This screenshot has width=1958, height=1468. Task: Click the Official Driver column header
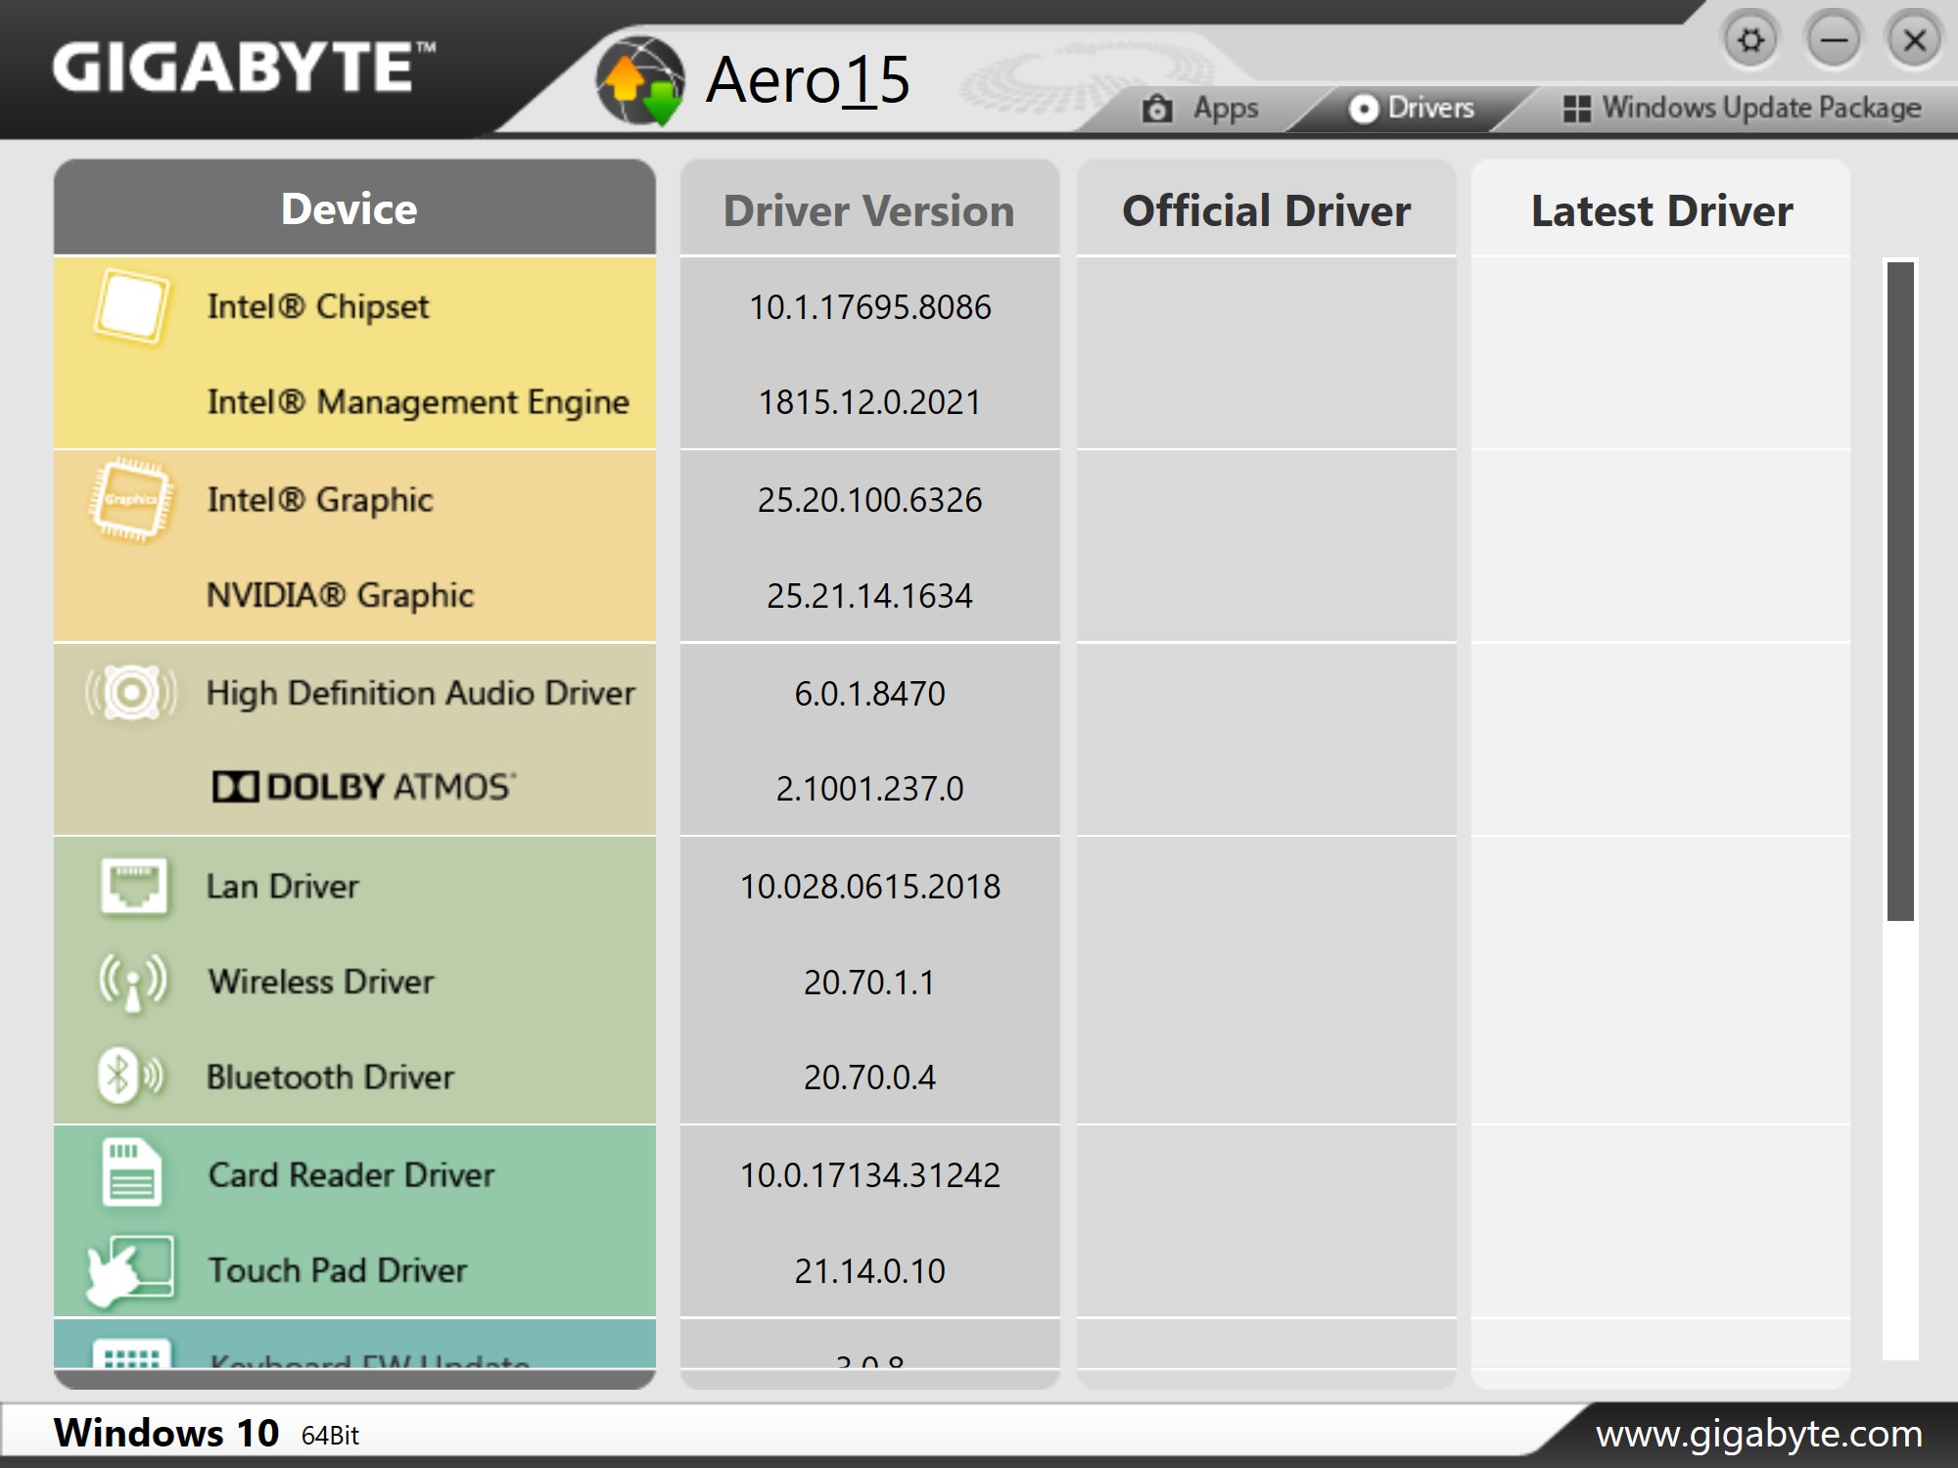coord(1266,207)
